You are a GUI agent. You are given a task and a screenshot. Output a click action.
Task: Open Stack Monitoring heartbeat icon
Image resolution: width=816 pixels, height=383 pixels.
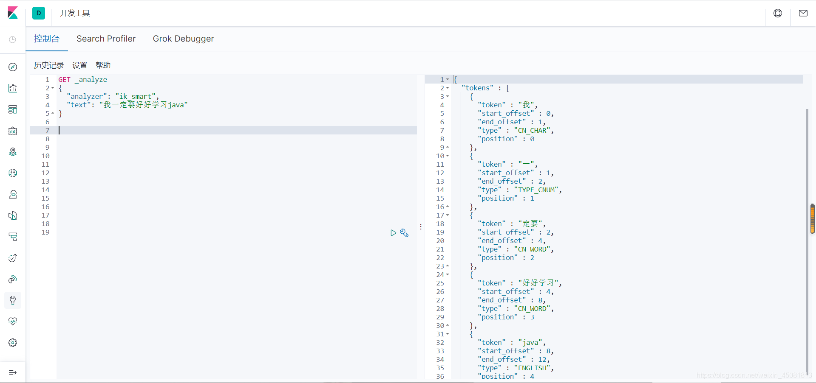point(13,321)
